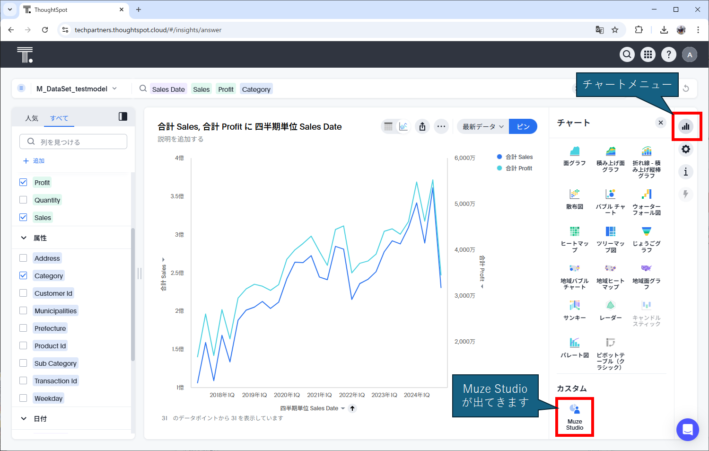Select the 面グラフ area chart type
This screenshot has width=709, height=451.
pos(574,156)
